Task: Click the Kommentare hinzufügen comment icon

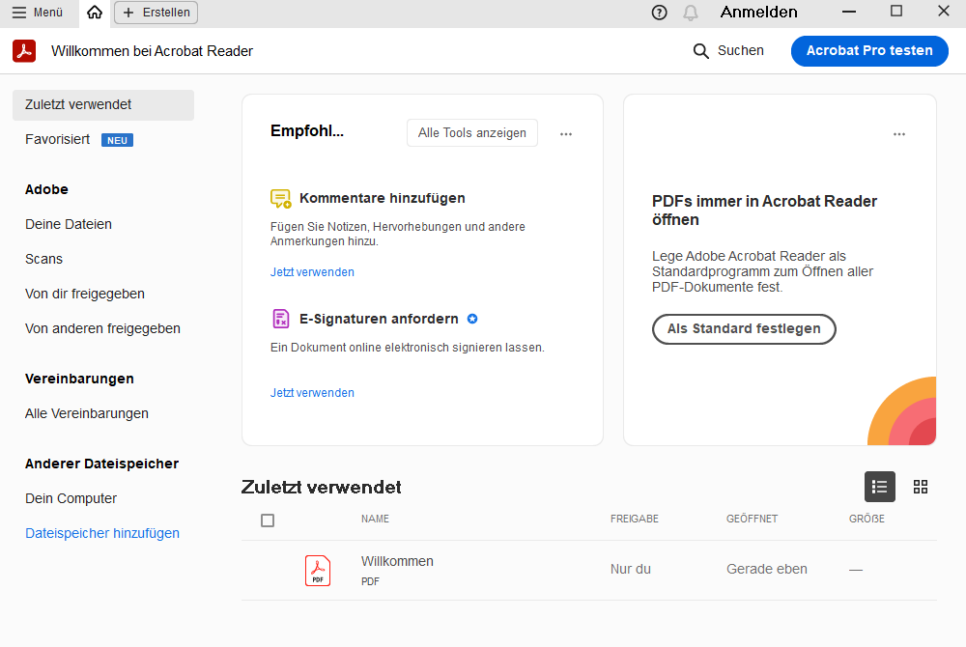Action: (x=280, y=199)
